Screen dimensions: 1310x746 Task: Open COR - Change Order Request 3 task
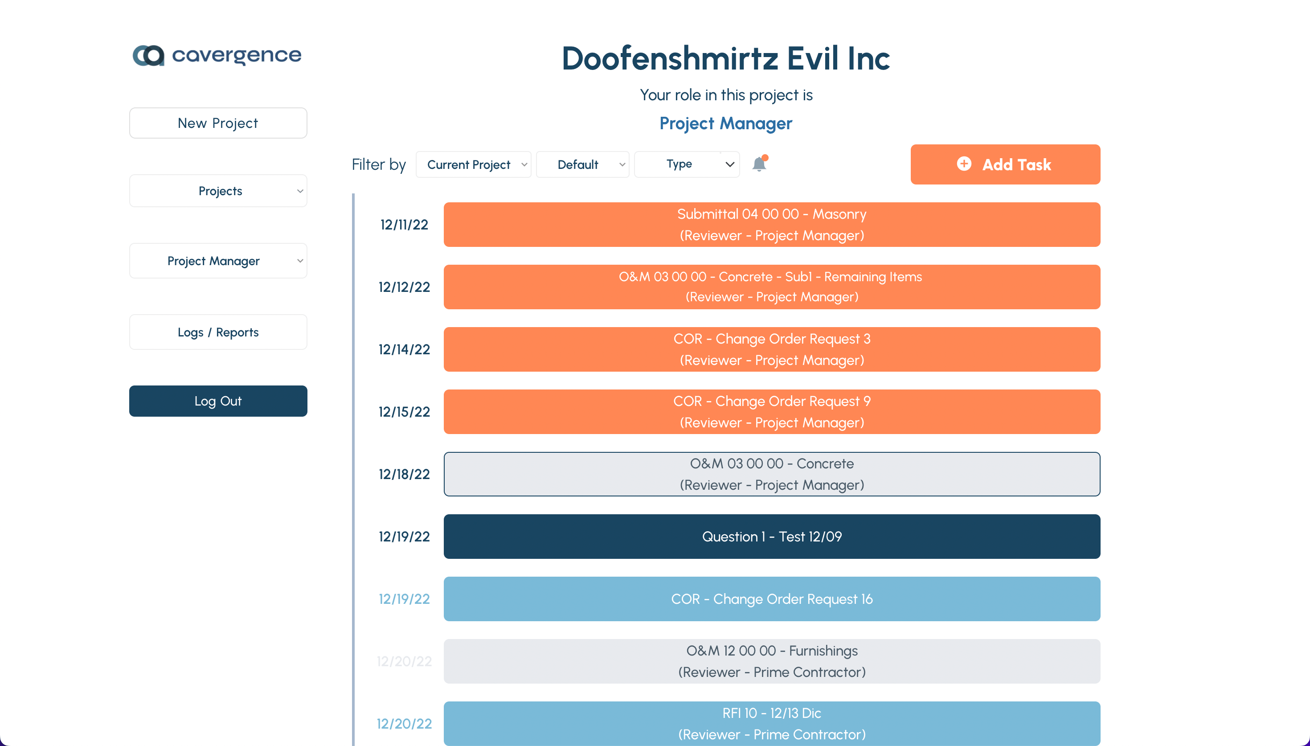772,349
